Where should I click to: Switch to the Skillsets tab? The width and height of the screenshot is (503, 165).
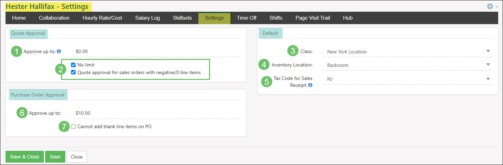(x=182, y=18)
